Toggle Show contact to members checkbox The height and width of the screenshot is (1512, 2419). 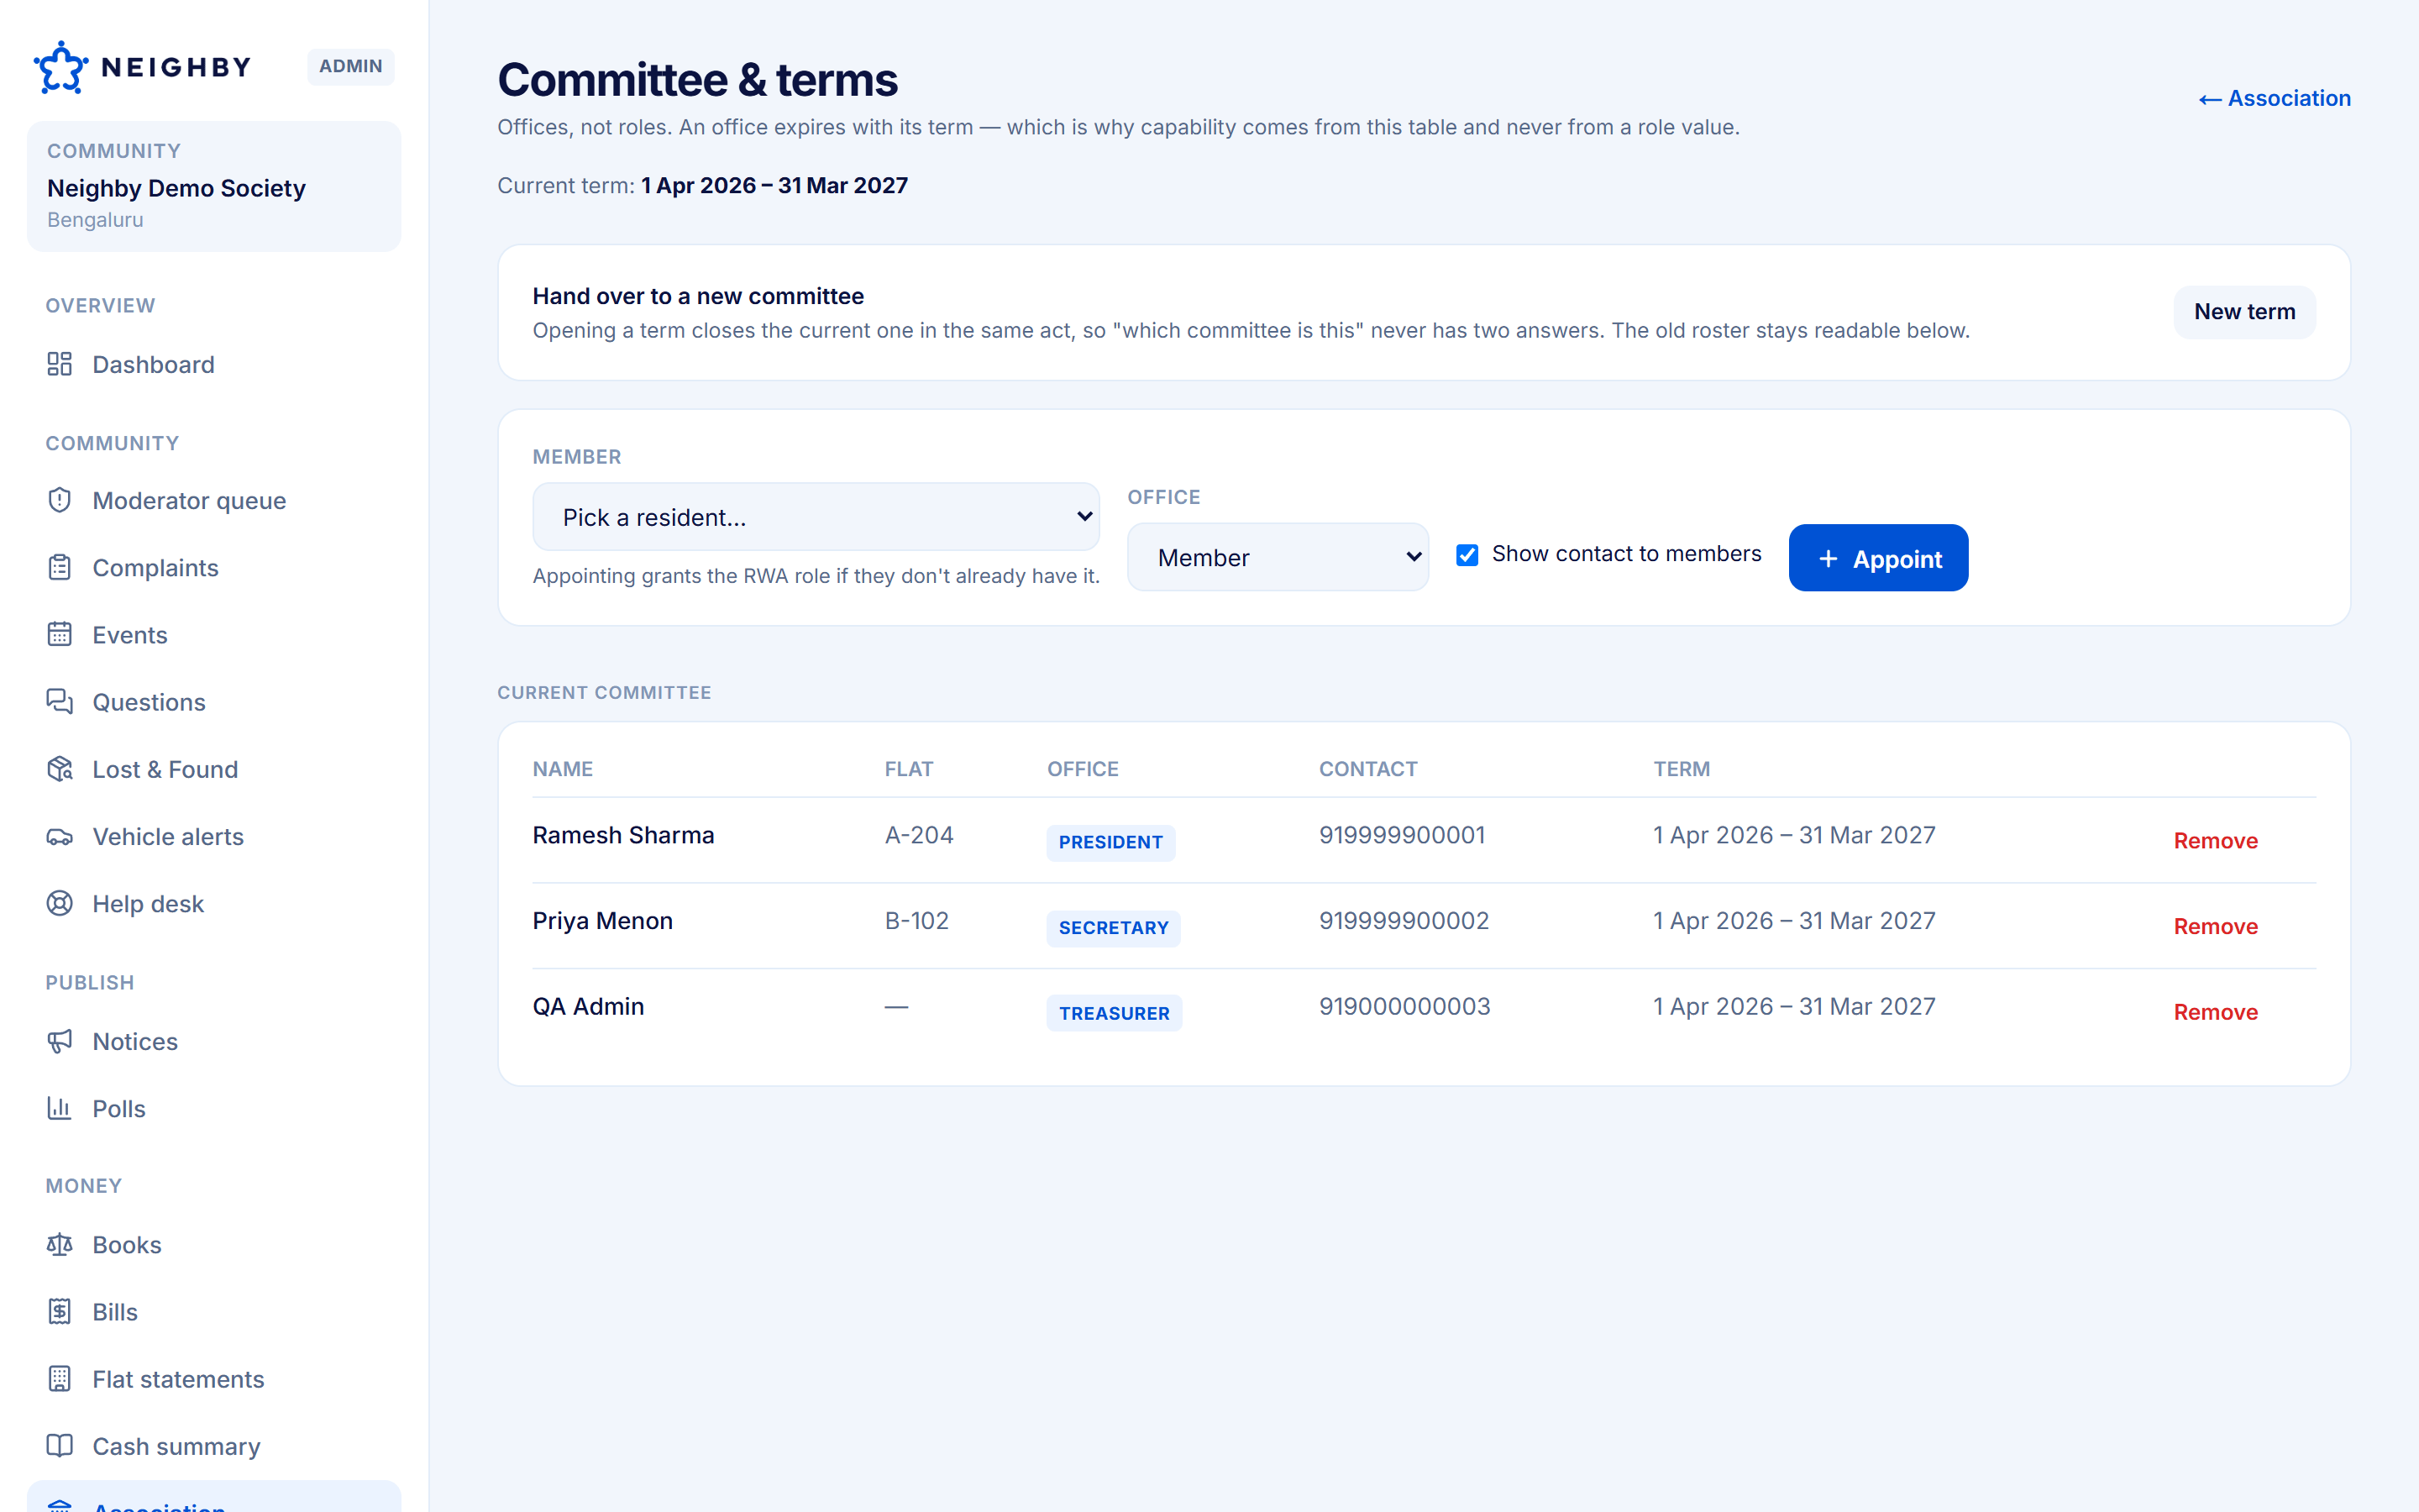(1467, 554)
